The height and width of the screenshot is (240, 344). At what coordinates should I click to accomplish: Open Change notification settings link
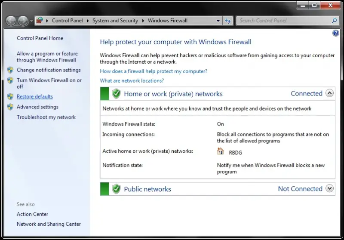click(x=49, y=70)
